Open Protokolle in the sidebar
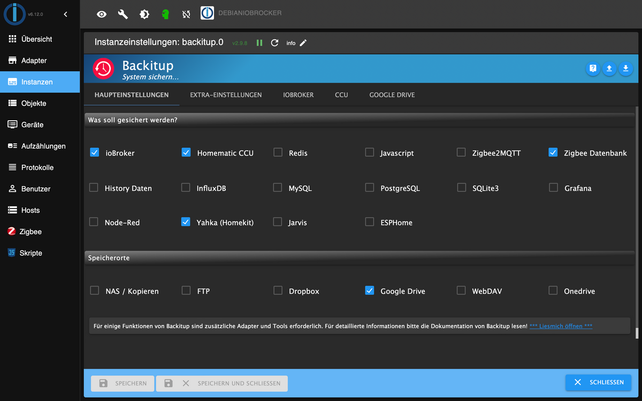This screenshot has width=642, height=401. click(x=40, y=167)
